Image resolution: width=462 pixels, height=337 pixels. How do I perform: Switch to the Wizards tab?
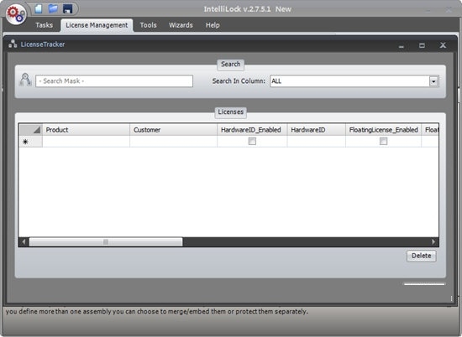[x=181, y=25]
